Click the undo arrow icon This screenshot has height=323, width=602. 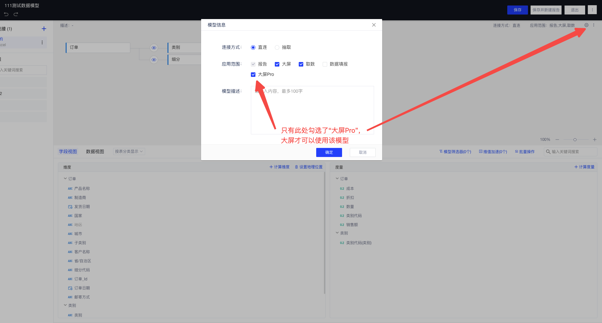click(x=6, y=14)
